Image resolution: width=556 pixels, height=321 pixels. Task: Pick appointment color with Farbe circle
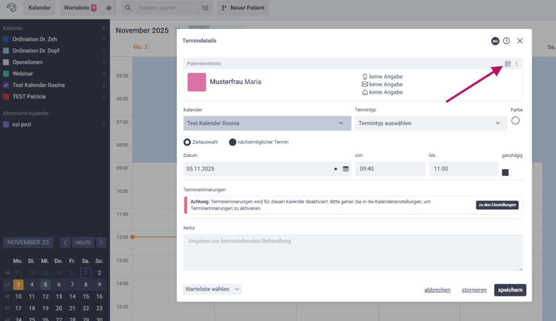click(515, 121)
